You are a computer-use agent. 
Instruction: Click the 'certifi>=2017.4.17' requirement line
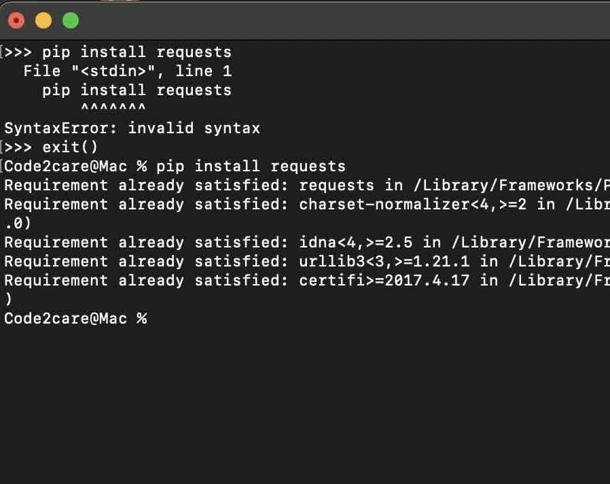[x=306, y=281]
